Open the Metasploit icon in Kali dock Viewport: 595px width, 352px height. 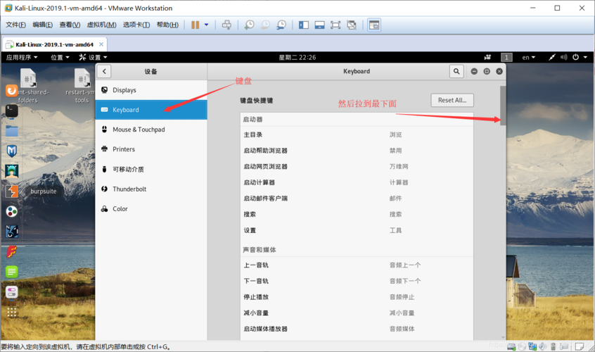click(12, 151)
